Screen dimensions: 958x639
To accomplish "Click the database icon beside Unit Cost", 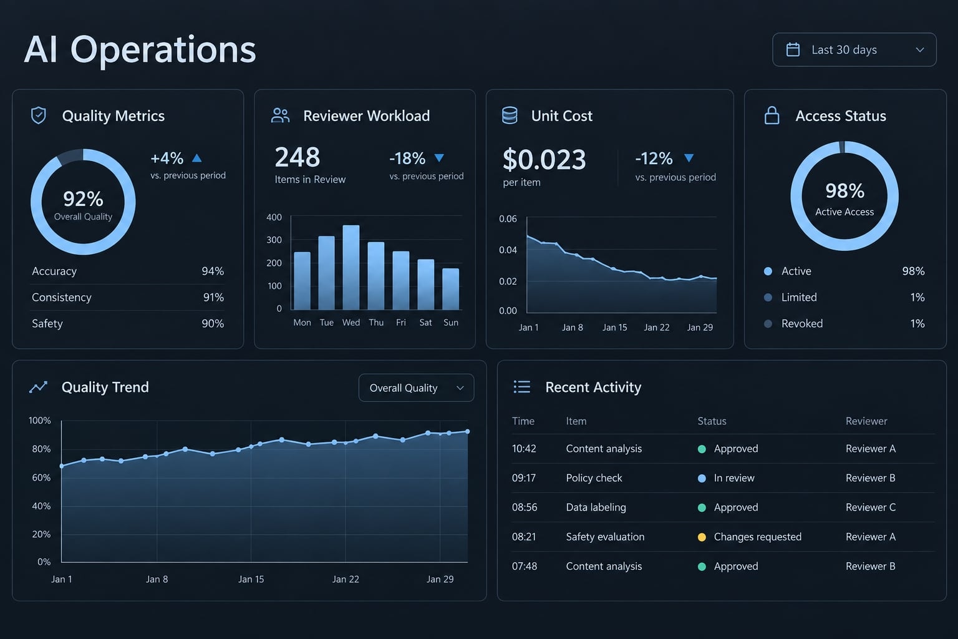I will click(510, 115).
